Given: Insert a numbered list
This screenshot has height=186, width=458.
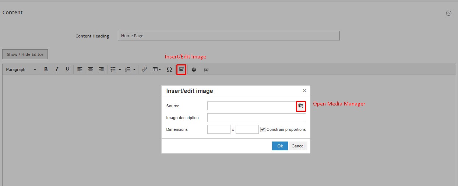Looking at the screenshot, I should (128, 69).
